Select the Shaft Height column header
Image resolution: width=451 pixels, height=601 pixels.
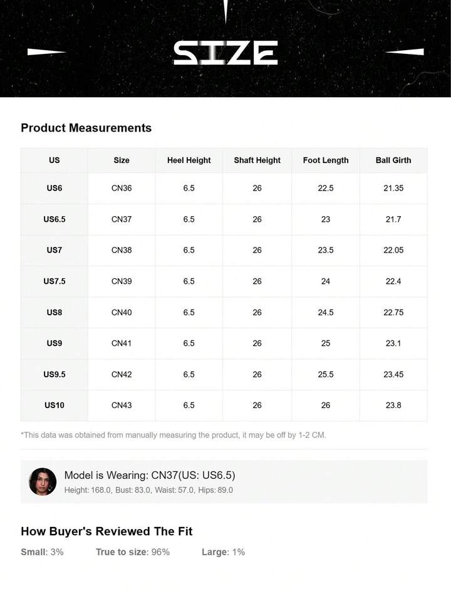pos(257,160)
